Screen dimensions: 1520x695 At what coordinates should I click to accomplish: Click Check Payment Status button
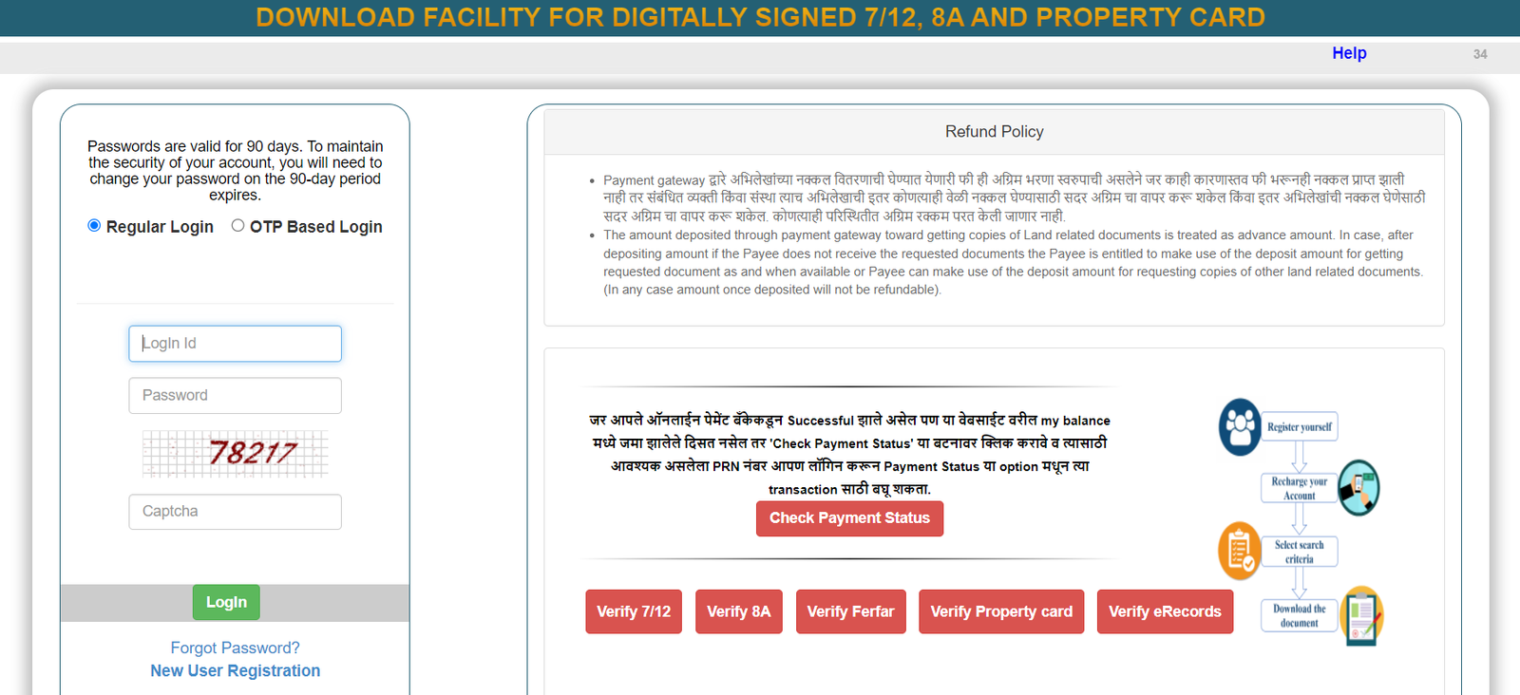coord(849,518)
